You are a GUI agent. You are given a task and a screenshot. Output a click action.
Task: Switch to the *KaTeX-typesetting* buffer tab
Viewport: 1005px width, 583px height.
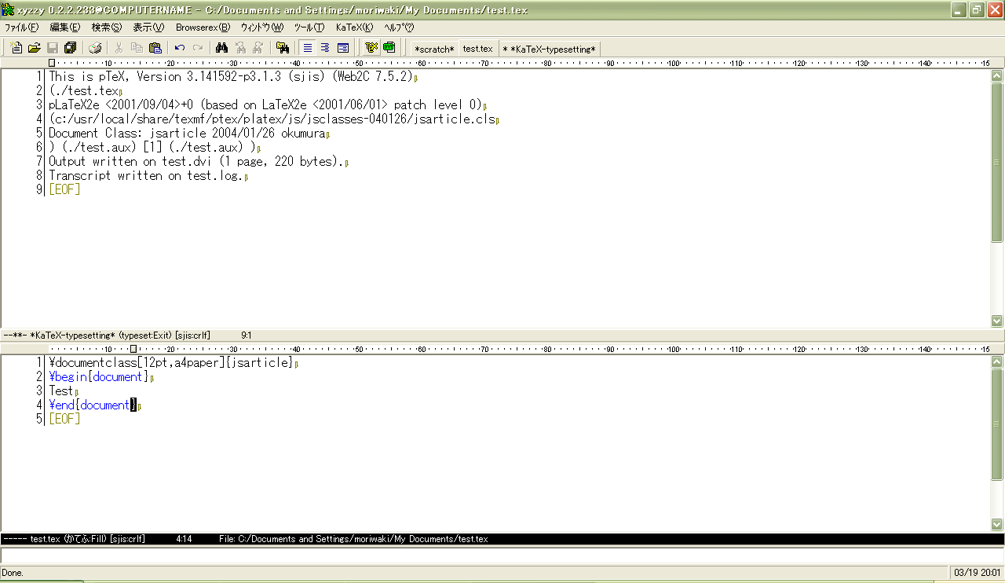(x=549, y=49)
